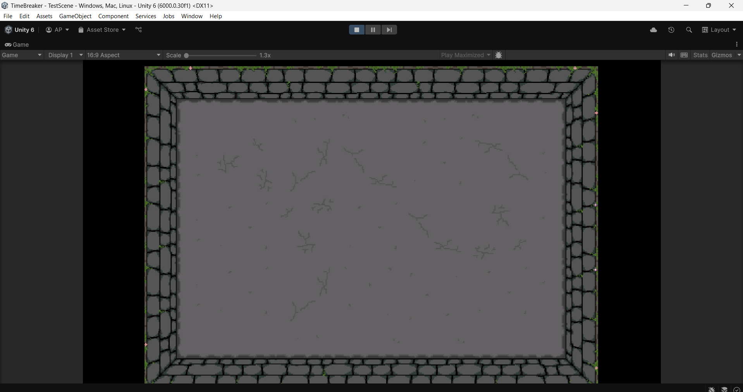Toggle Gizmos in Game view
Viewport: 743px width, 392px height.
(722, 55)
